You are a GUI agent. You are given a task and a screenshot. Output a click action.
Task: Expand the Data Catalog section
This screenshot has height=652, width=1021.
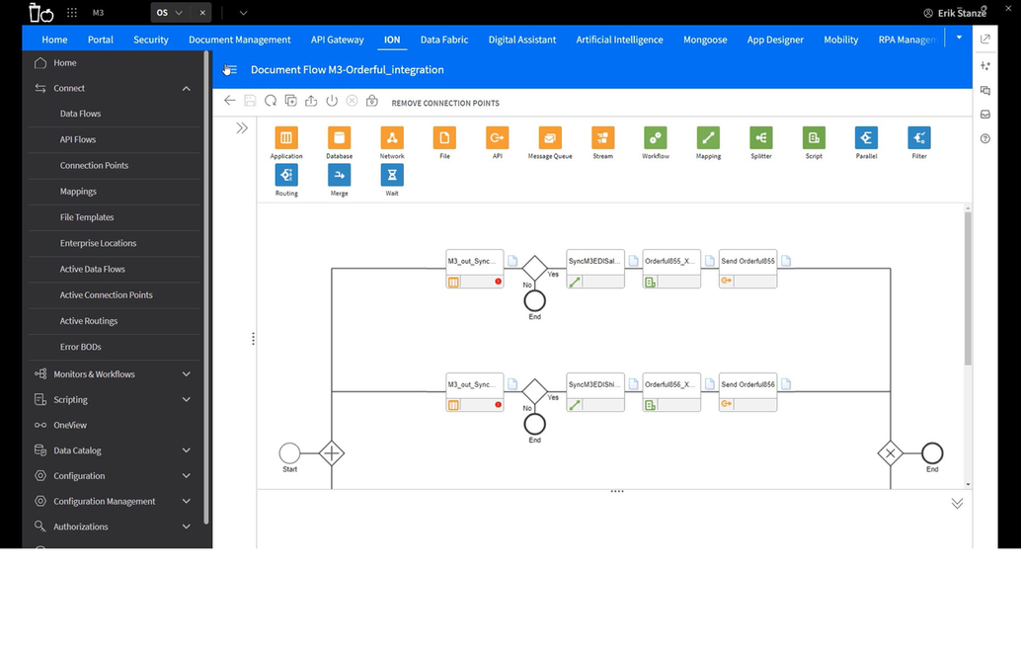tap(186, 449)
